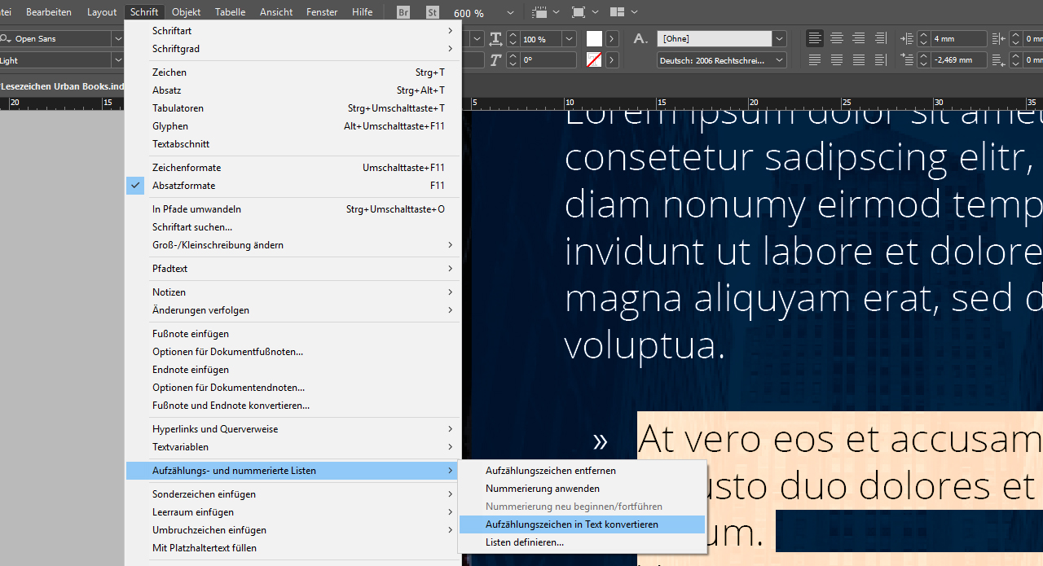Image resolution: width=1043 pixels, height=566 pixels.
Task: Select the justify last line left icon
Action: point(815,59)
